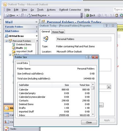This screenshot has height=131, width=123.
Task: Collapse the Personal Folders tree node
Action: pyautogui.click(x=6, y=41)
